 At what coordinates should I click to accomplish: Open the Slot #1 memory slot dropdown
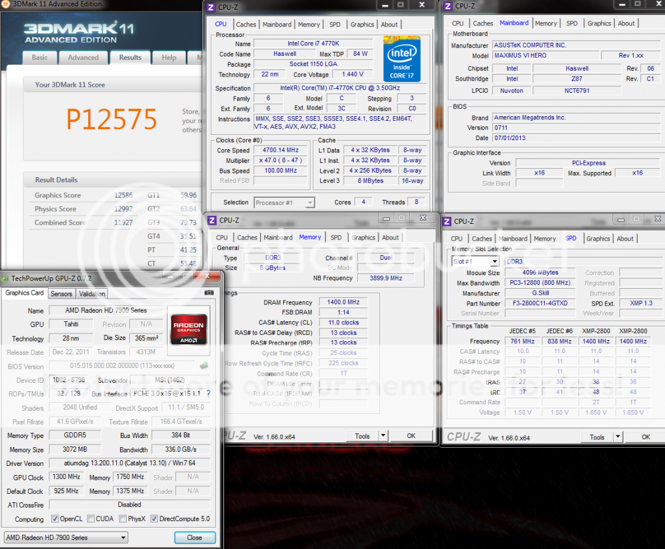(x=475, y=262)
